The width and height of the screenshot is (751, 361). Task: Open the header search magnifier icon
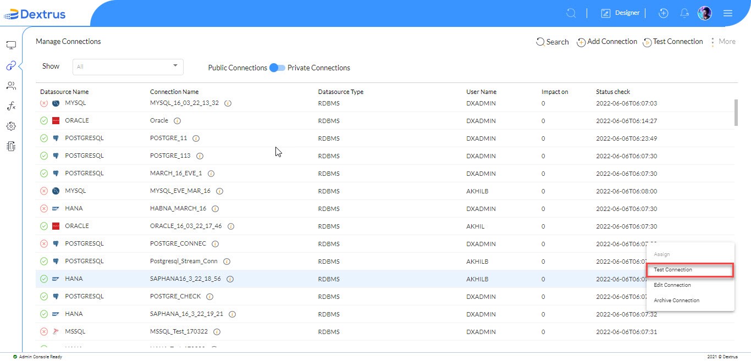click(571, 13)
